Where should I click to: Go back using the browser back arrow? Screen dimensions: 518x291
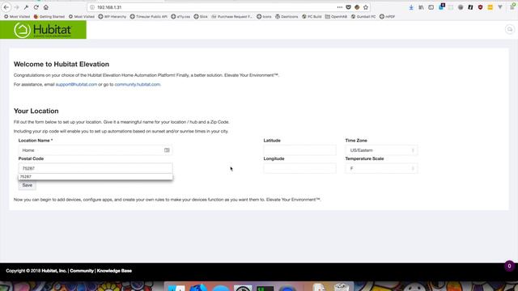pos(6,7)
